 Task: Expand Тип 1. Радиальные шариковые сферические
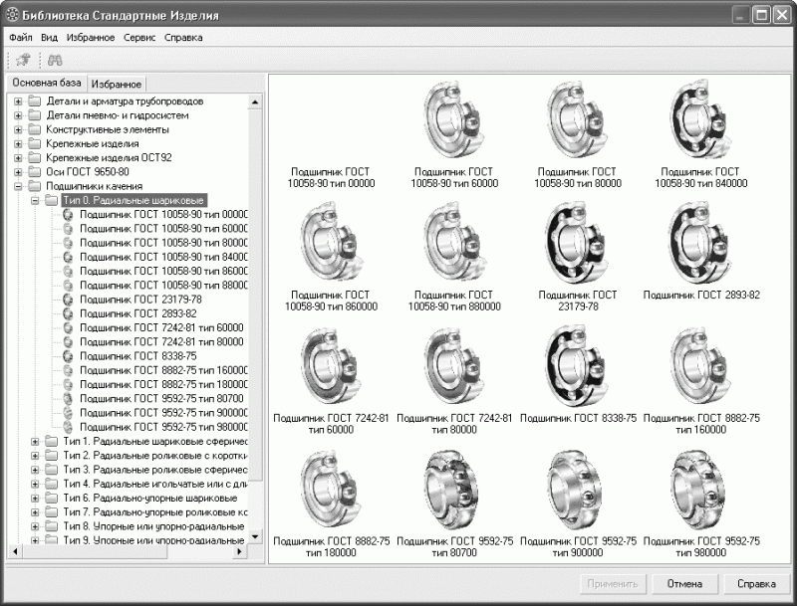point(35,442)
